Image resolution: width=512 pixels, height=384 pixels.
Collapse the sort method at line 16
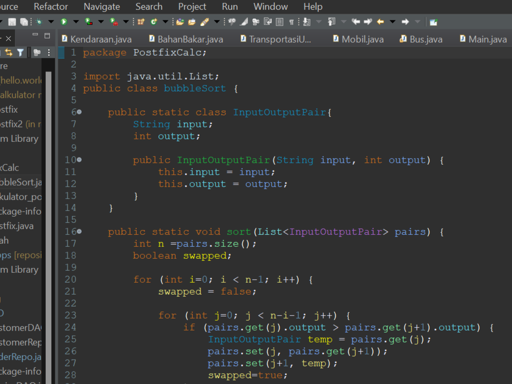point(79,232)
